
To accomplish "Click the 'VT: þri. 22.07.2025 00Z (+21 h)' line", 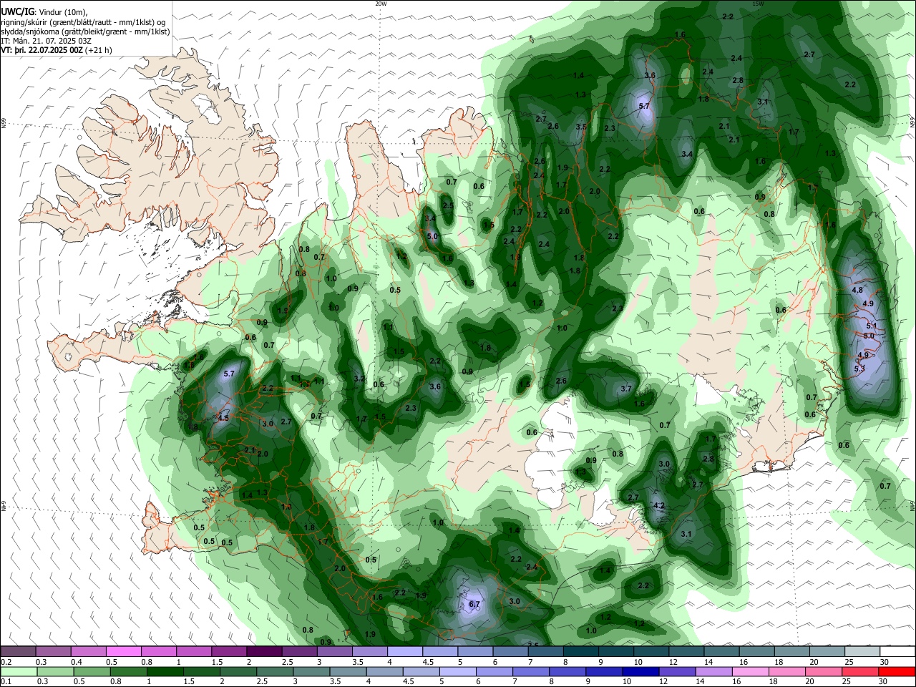I will (57, 50).
